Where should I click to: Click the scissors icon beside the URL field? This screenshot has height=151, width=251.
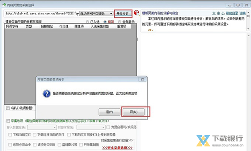[x=77, y=14]
